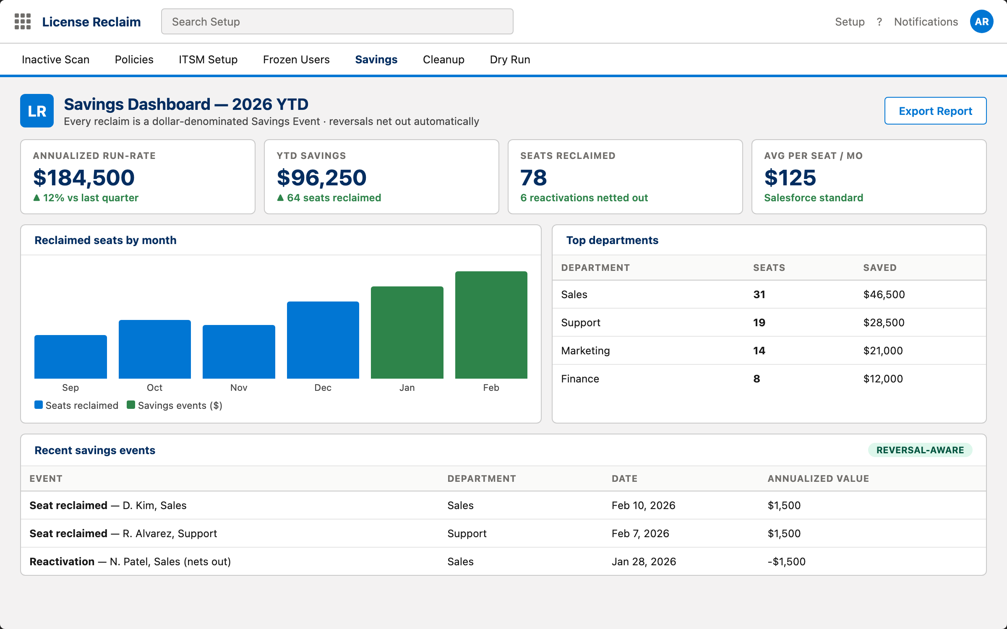Focus the Search Setup field

[x=337, y=21]
